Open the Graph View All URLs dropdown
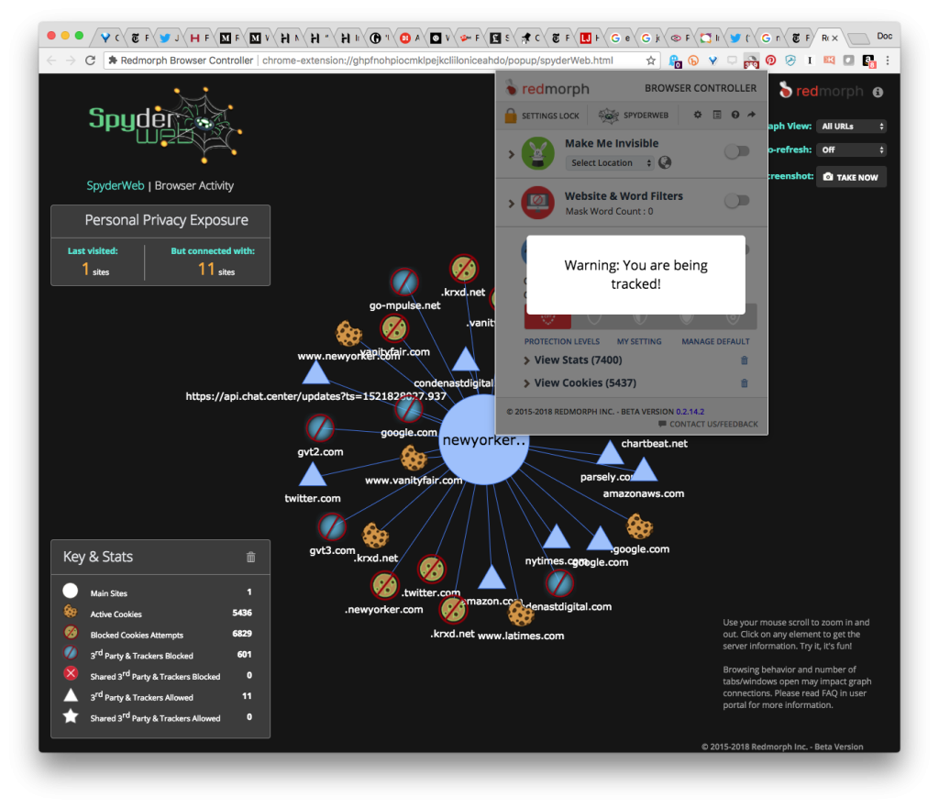 point(852,127)
